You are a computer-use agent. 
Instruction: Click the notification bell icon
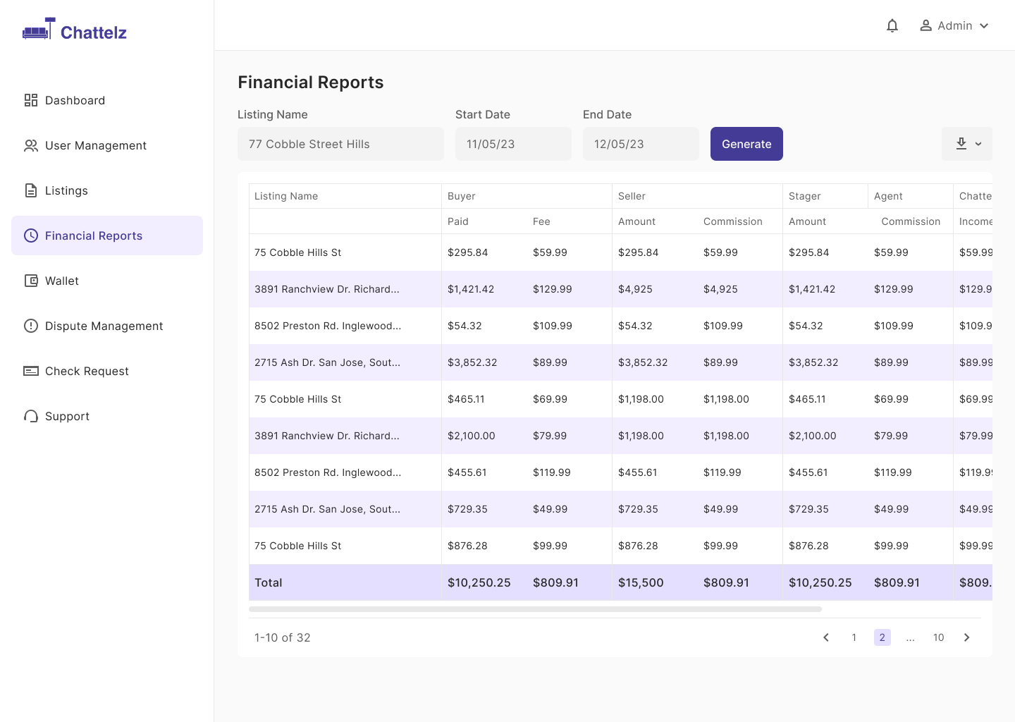892,25
